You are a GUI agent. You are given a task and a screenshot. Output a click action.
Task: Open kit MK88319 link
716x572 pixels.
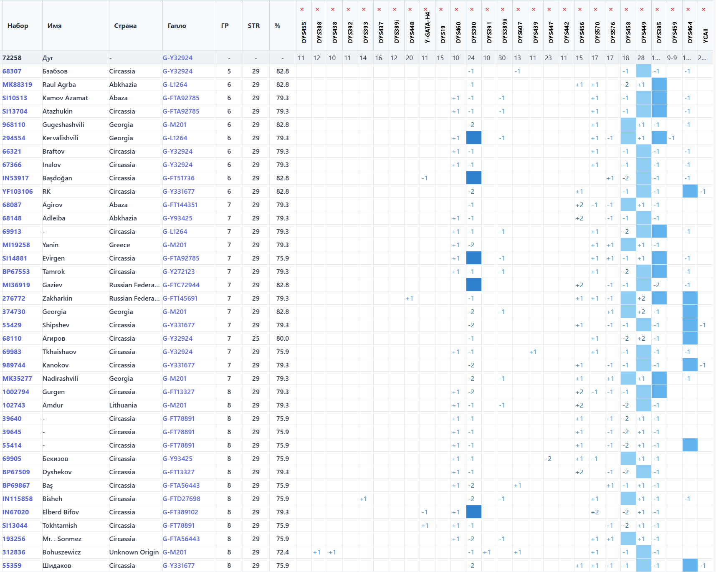[x=17, y=85]
